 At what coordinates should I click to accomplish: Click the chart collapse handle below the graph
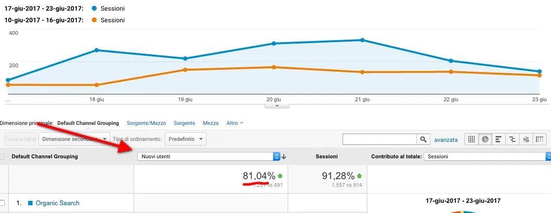[x=277, y=106]
